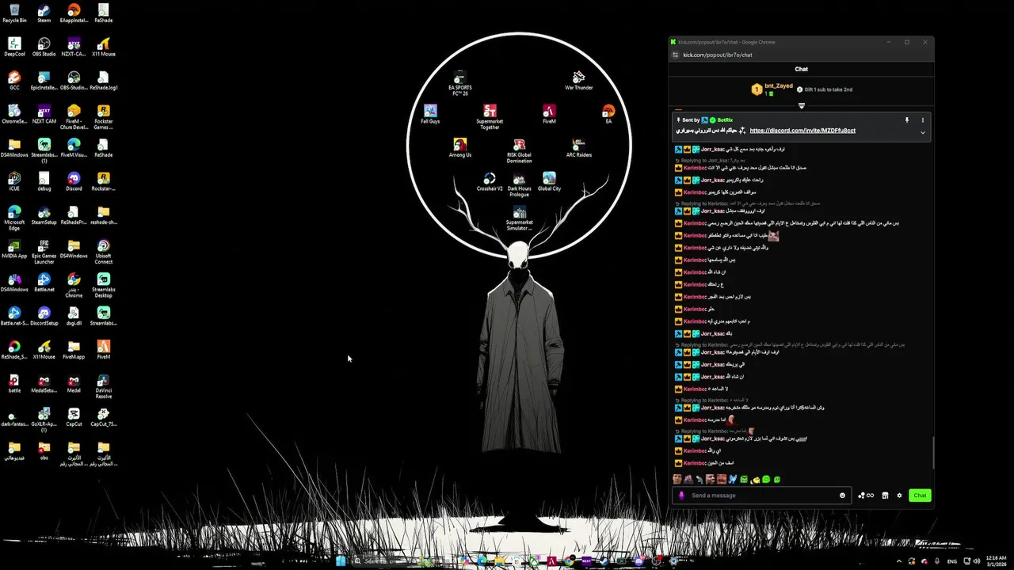
Task: Open Supermarket Together shortcut
Action: click(490, 117)
